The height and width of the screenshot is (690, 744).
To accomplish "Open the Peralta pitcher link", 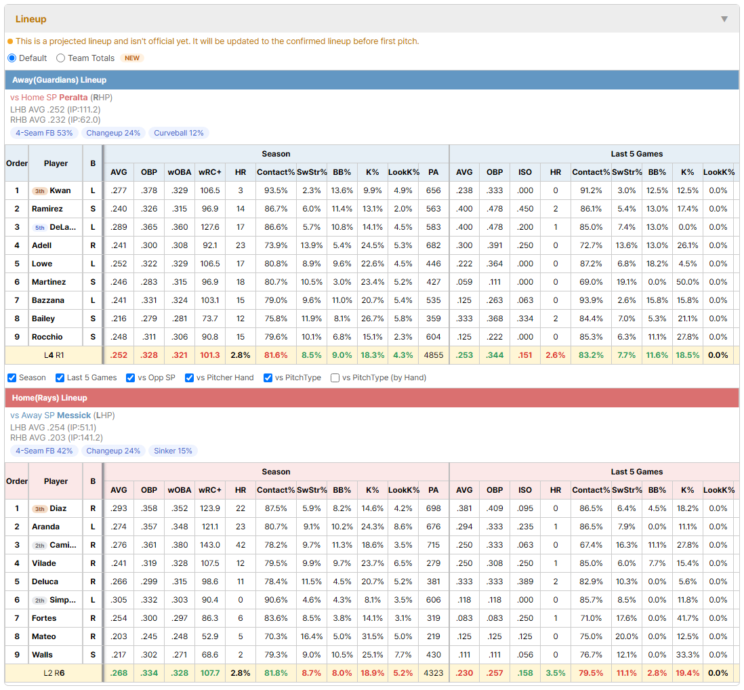I will point(73,98).
